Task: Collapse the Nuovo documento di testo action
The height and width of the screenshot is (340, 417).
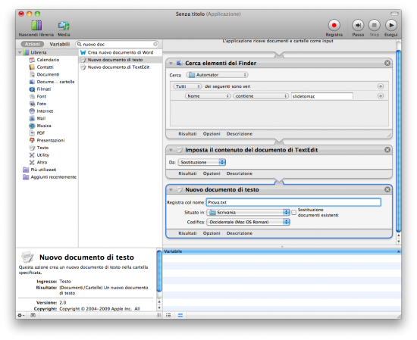Action: tap(171, 189)
